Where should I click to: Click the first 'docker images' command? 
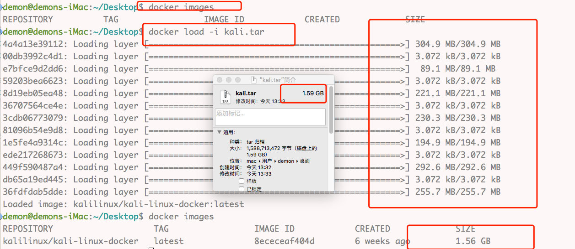[x=181, y=7]
